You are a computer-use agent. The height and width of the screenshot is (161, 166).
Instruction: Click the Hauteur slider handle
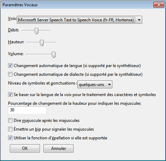coord(42,43)
